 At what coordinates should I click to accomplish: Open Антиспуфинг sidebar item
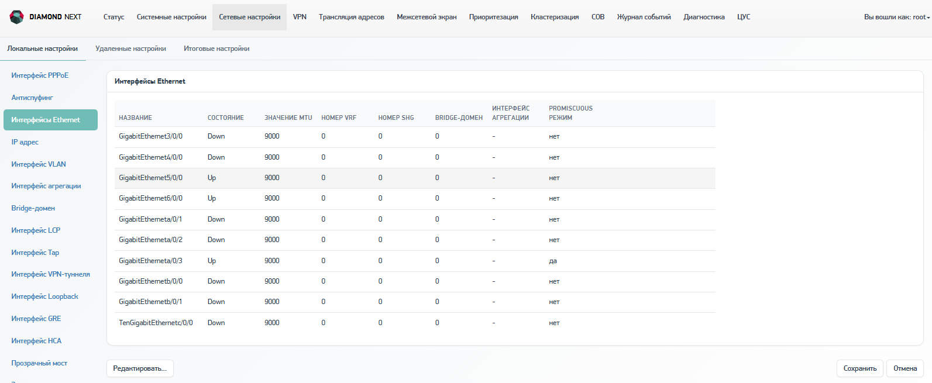click(32, 98)
